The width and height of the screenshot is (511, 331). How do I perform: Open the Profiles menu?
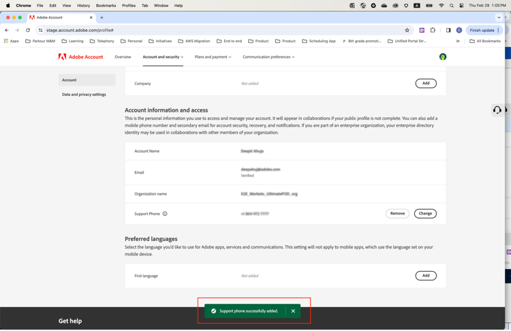(129, 5)
